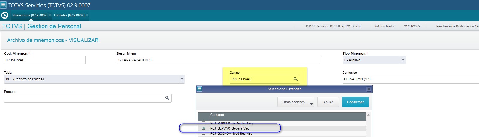Click the Anular button
This screenshot has width=479, height=137.
click(328, 102)
